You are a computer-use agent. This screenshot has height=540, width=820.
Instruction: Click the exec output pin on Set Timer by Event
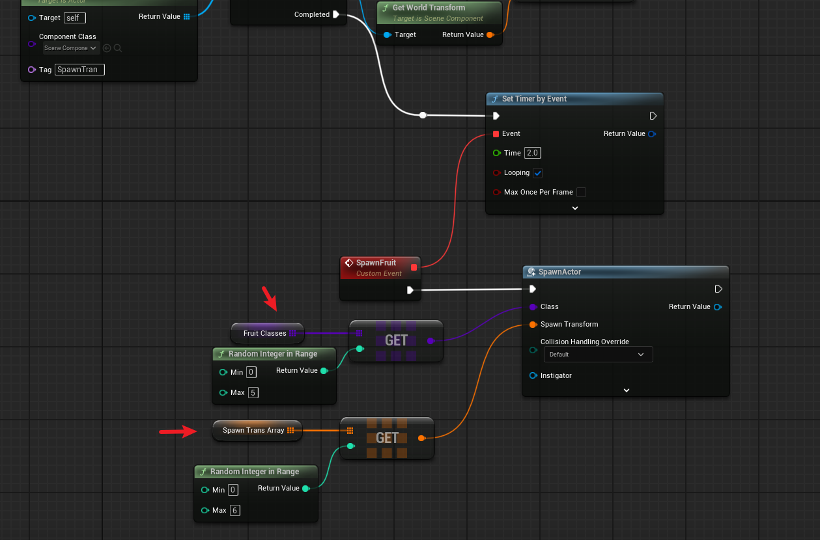coord(653,116)
